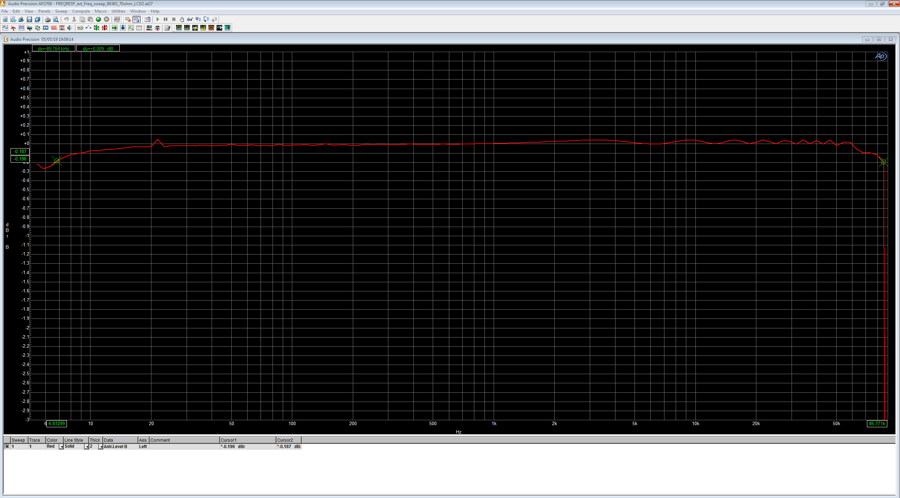Click the dx=-85.764 kHz readout

[x=54, y=49]
